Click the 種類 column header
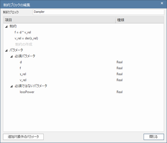This screenshot has width=167, height=143. click(x=140, y=20)
